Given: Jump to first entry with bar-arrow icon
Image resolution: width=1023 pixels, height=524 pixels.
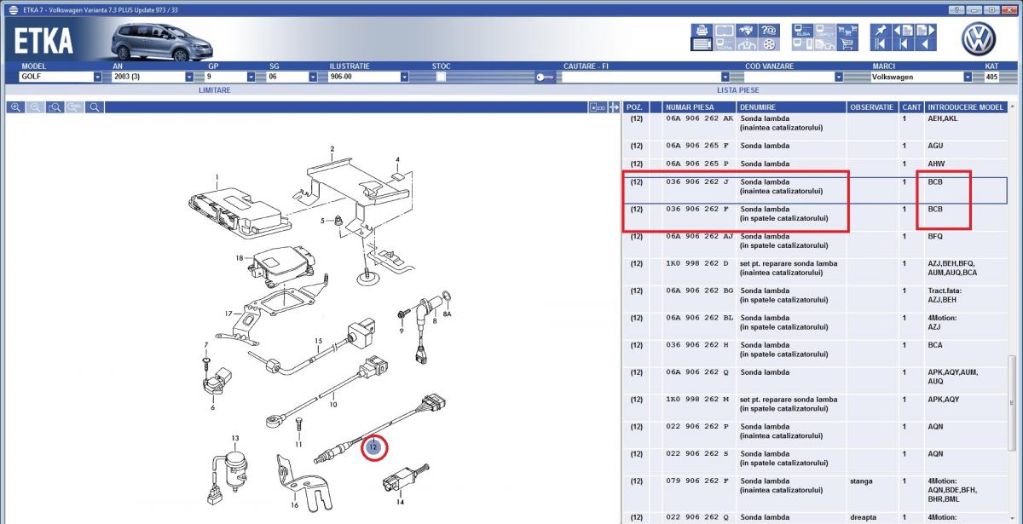Looking at the screenshot, I should coord(881,45).
